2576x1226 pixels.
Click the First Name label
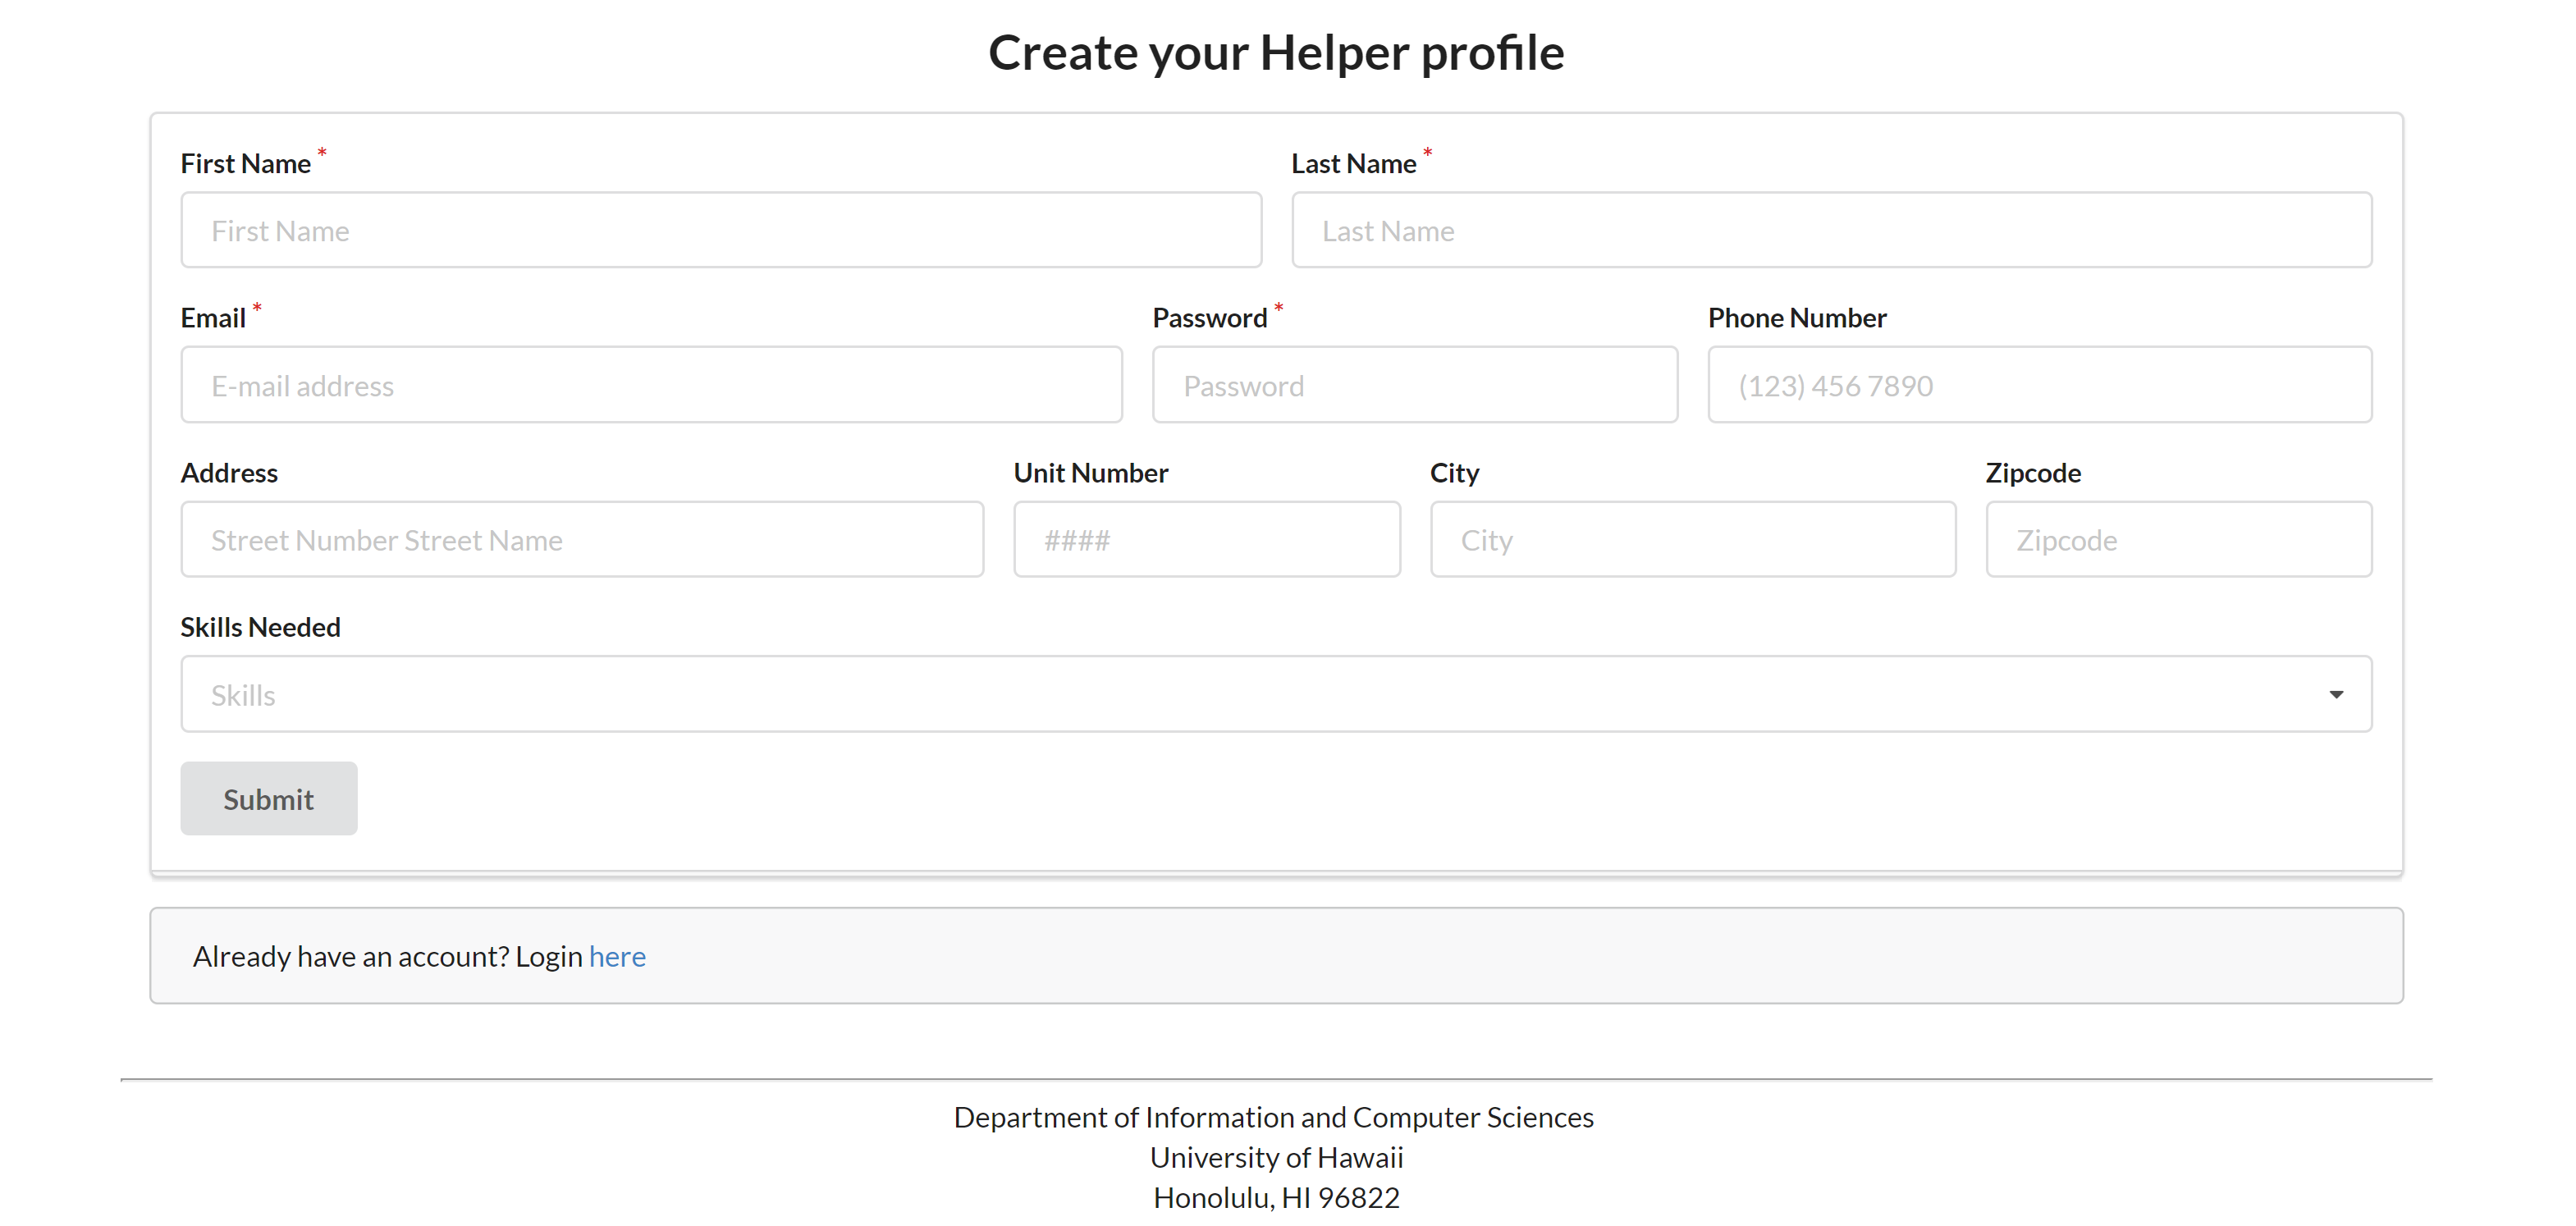245,164
